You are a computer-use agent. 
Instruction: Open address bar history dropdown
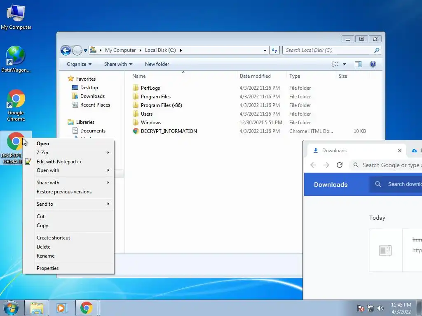[265, 50]
